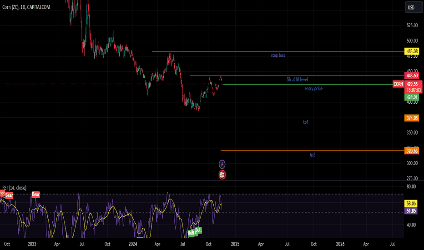
Task: Click the 15:07:03 countdown timer label
Action: (x=414, y=90)
